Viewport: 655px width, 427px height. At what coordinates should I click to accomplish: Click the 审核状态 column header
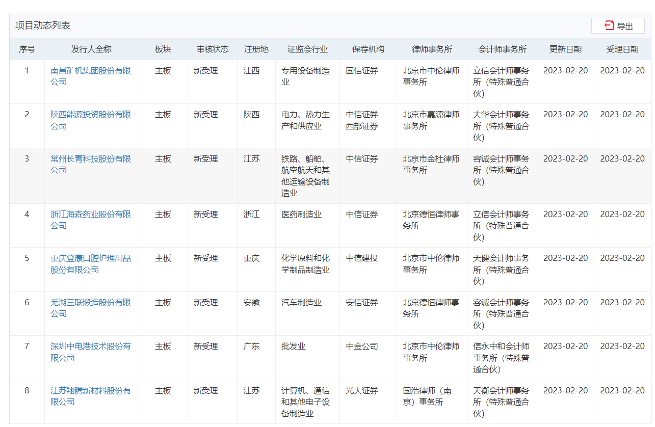click(213, 49)
